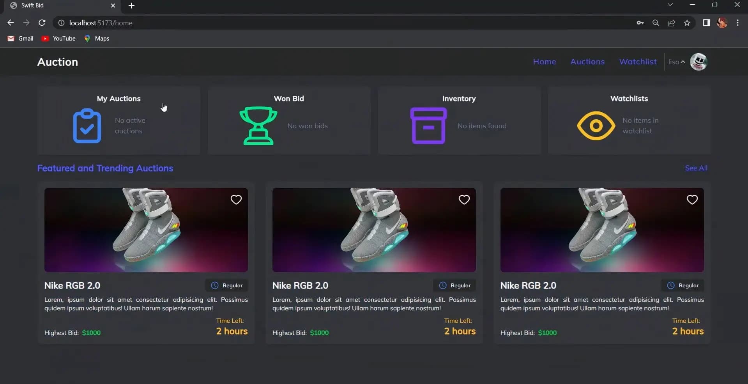This screenshot has height=384, width=748.
Task: Click the second card's 2 hours time left
Action: 460,331
